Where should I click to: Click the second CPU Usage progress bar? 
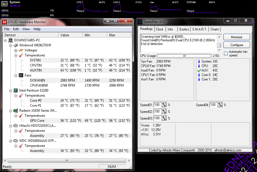198,56
